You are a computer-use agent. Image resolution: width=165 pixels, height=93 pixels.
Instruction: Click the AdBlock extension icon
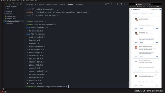pyautogui.click(x=136, y=48)
